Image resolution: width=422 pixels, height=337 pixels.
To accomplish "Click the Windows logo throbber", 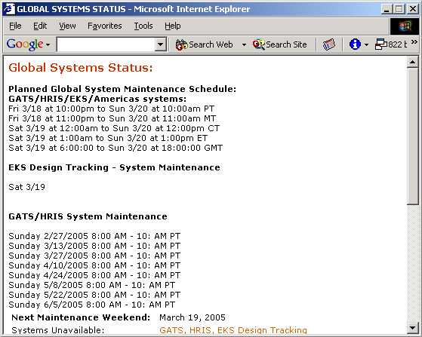I will pyautogui.click(x=405, y=26).
